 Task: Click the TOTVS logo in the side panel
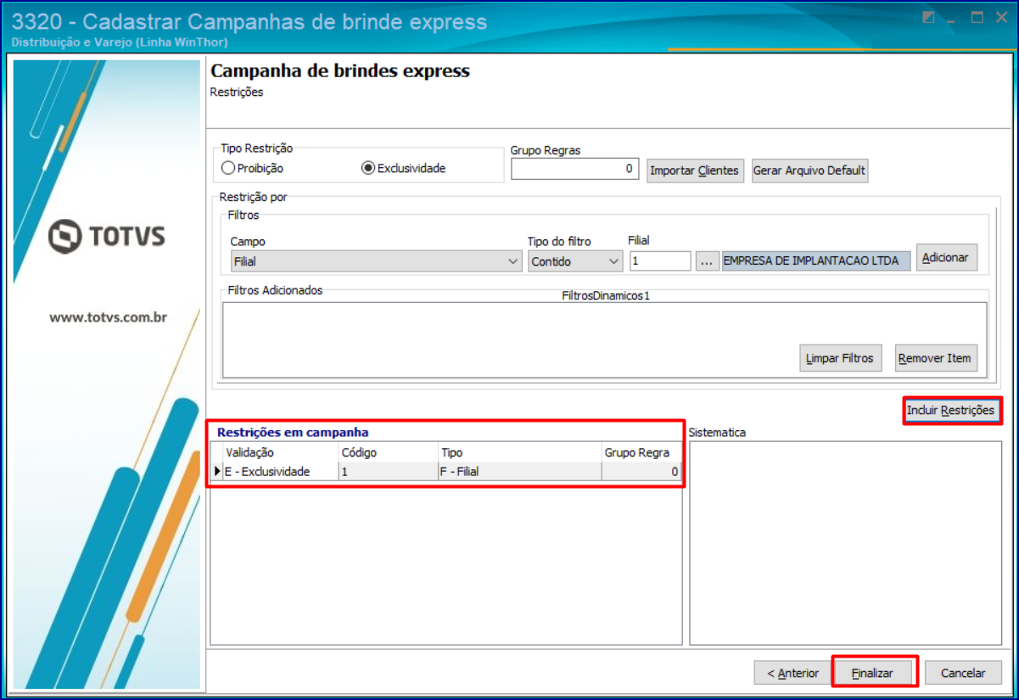pyautogui.click(x=107, y=236)
